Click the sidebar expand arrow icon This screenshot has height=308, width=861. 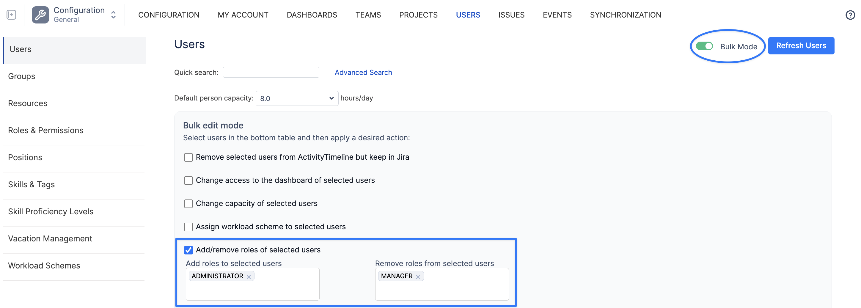11,15
